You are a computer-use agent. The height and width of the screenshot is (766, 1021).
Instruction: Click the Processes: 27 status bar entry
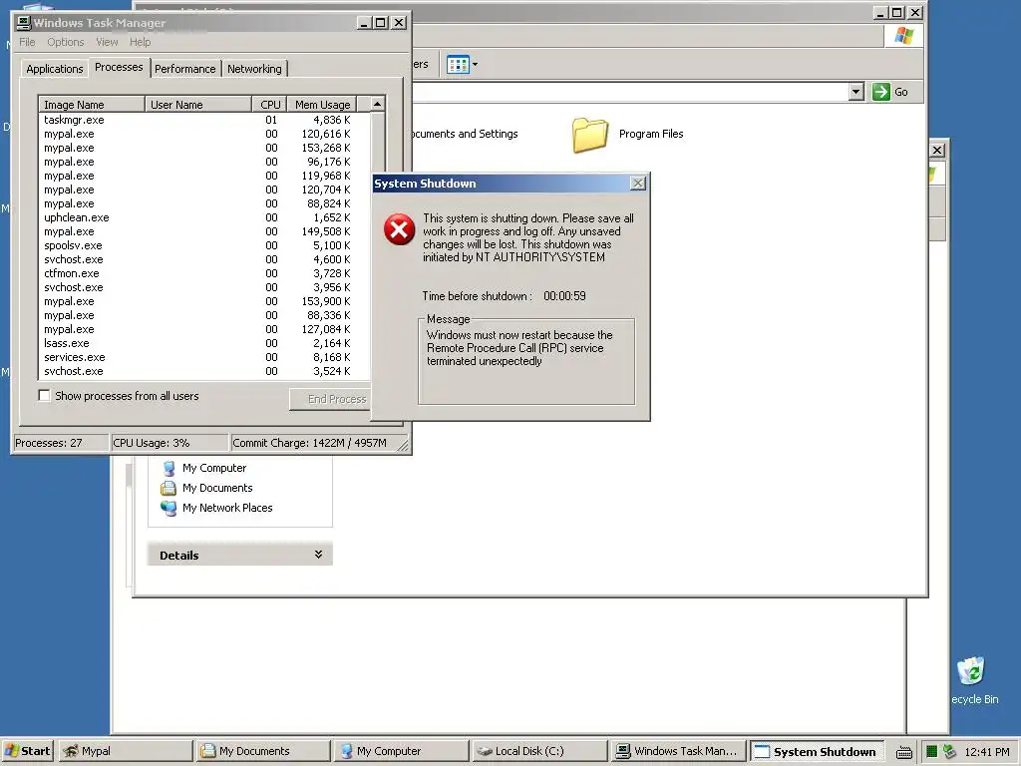click(x=61, y=443)
